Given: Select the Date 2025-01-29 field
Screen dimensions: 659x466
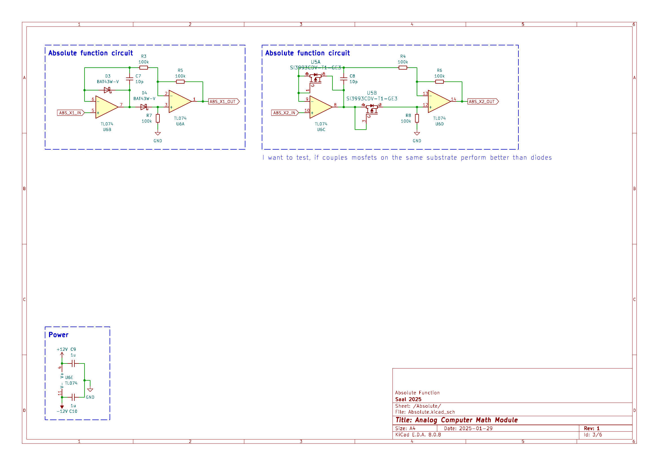Looking at the screenshot, I should coord(468,429).
